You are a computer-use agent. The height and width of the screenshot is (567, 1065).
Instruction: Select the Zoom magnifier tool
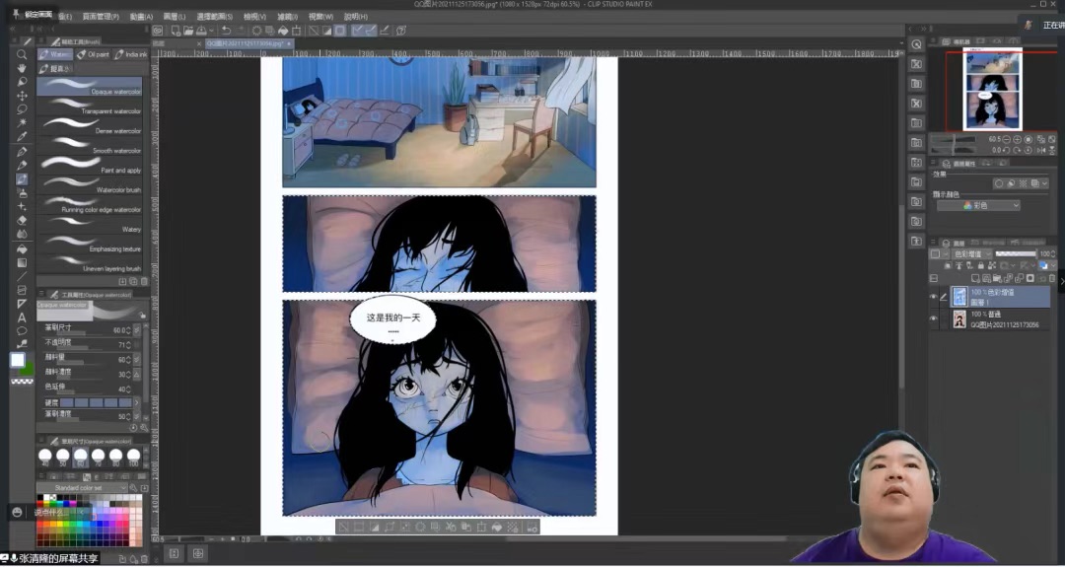(x=22, y=54)
